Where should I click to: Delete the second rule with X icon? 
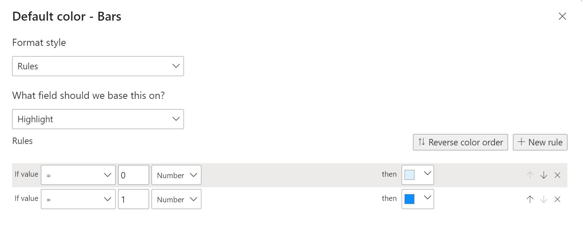(x=557, y=199)
